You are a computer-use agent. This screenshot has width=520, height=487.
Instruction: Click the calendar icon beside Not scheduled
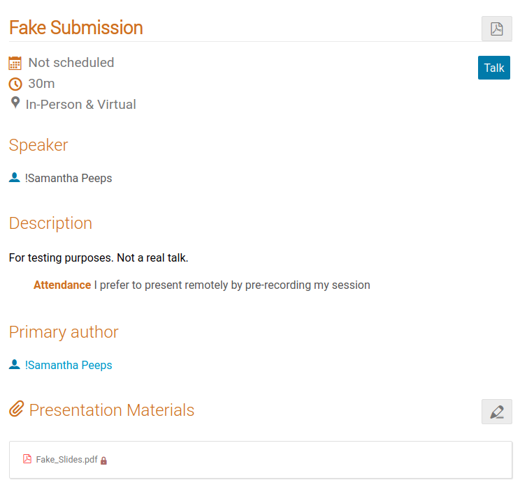pyautogui.click(x=15, y=63)
